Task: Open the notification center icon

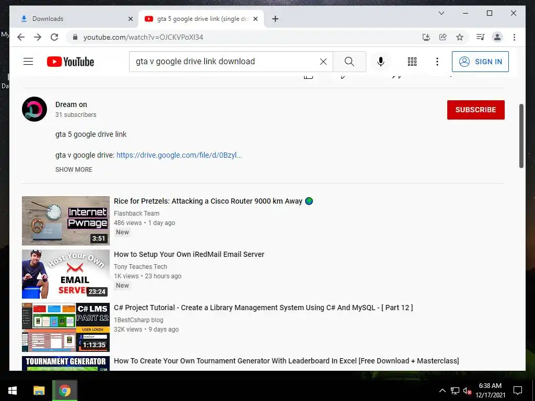Action: (518, 391)
